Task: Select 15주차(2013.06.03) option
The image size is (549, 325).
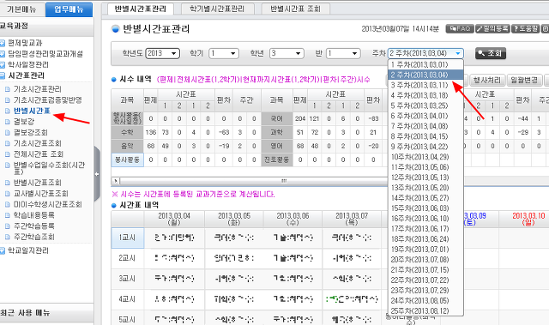Action: point(425,208)
